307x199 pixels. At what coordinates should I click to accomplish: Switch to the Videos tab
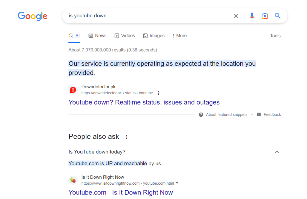pyautogui.click(x=125, y=36)
